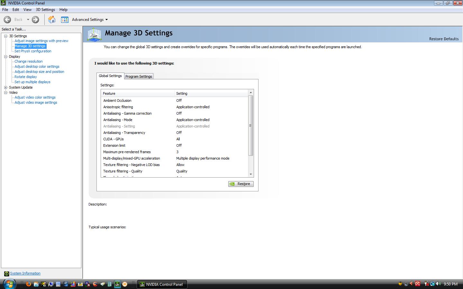Select the Antialiasing - Mode row
This screenshot has height=289, width=463.
click(x=175, y=120)
